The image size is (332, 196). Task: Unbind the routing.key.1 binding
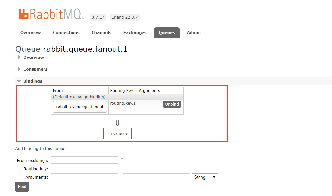point(172,104)
